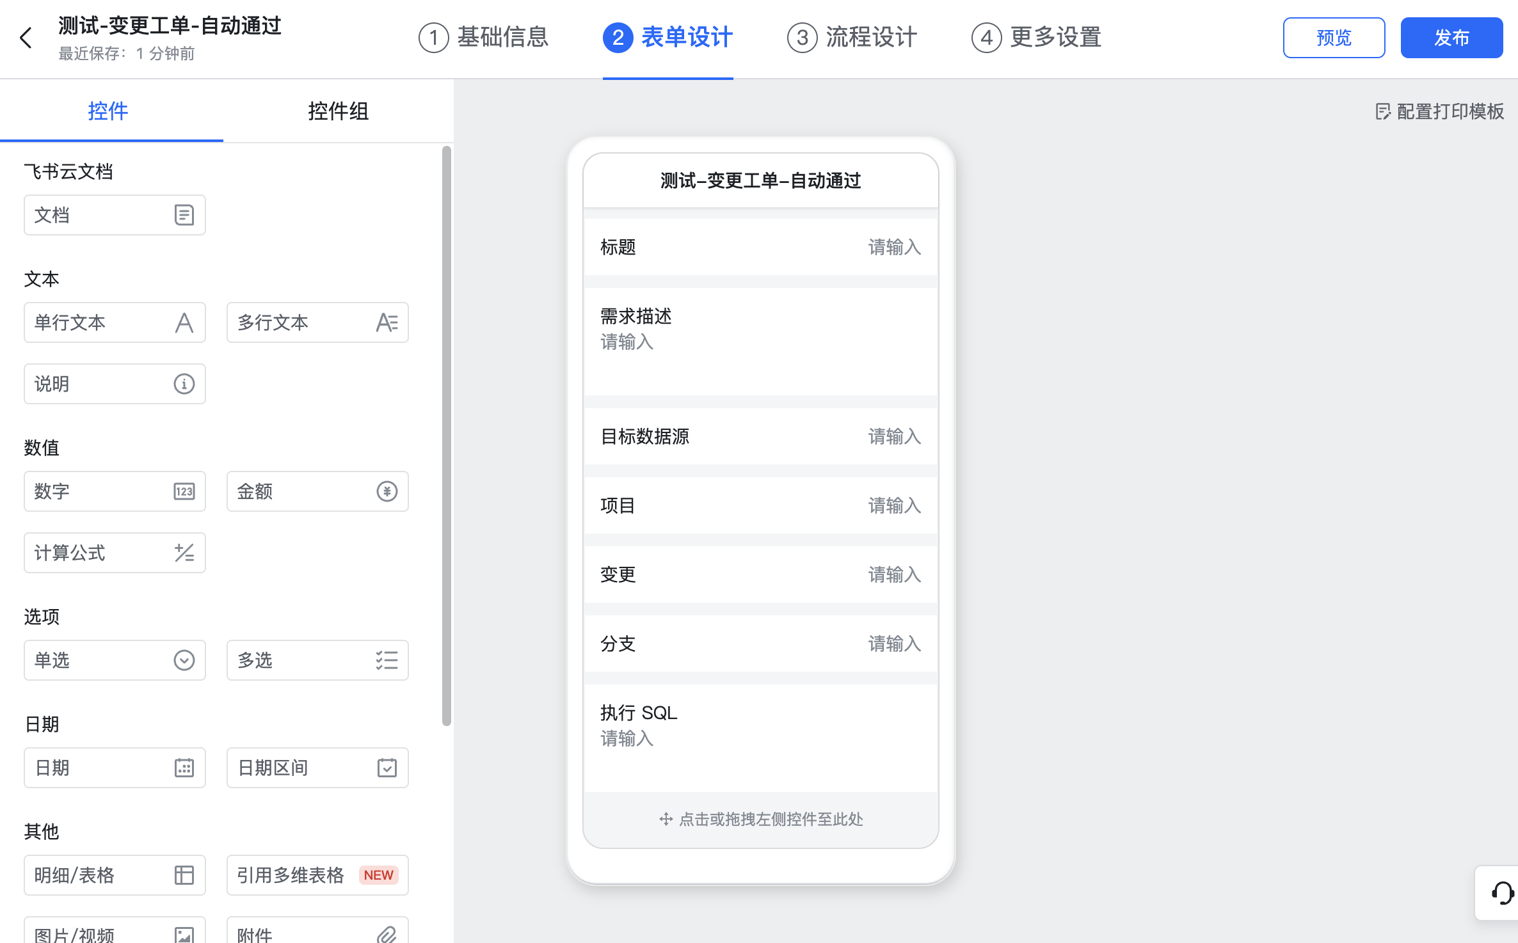Image resolution: width=1518 pixels, height=943 pixels.
Task: Click the back arrow icon
Action: [26, 38]
